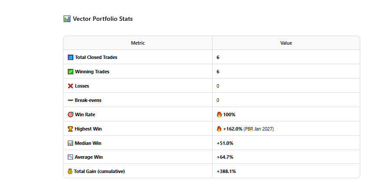This screenshot has height=183, width=385.
Task: Click the +51.0% median win value
Action: click(225, 143)
